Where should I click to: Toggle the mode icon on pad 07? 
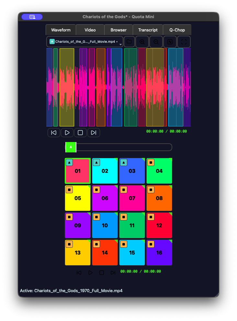pyautogui.click(x=124, y=190)
